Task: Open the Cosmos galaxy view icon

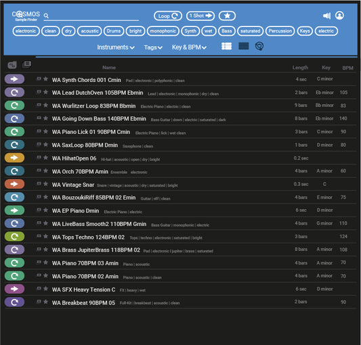Action: click(259, 46)
